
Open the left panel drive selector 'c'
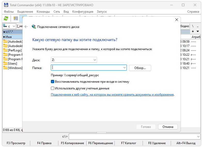pyautogui.click(x=9, y=26)
